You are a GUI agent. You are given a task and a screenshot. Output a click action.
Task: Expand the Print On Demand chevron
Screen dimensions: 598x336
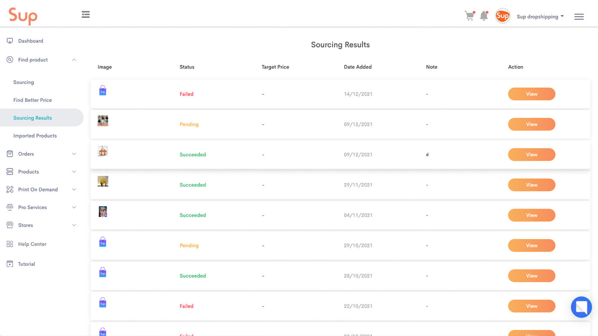[74, 189]
